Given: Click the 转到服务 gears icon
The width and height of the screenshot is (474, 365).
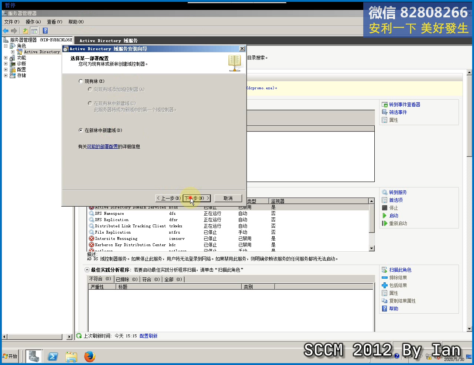Looking at the screenshot, I should (x=384, y=192).
